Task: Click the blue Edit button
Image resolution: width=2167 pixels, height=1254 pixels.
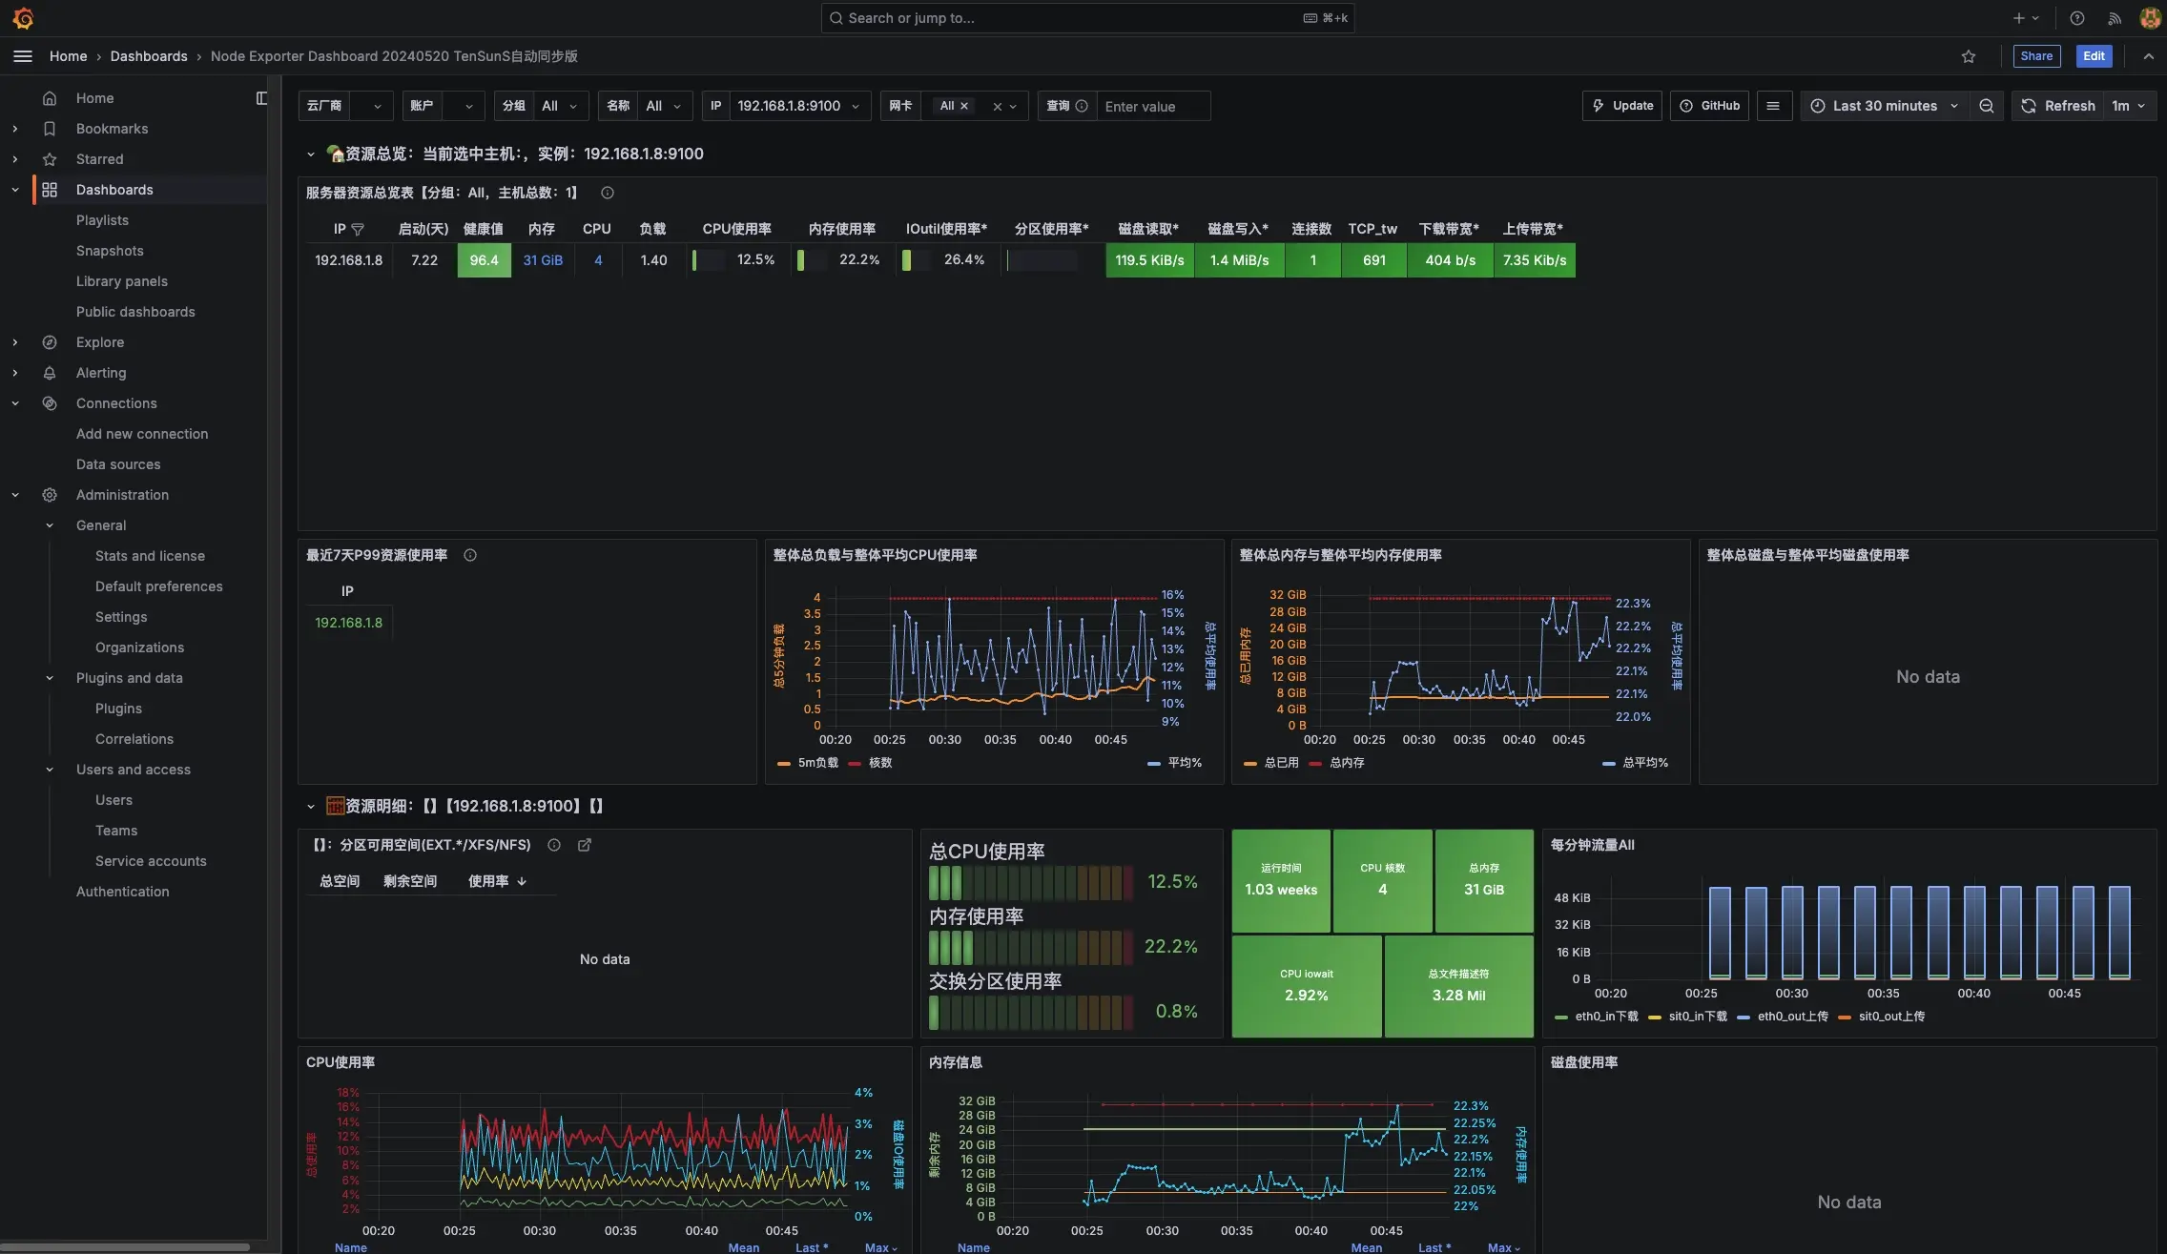Action: tap(2094, 56)
